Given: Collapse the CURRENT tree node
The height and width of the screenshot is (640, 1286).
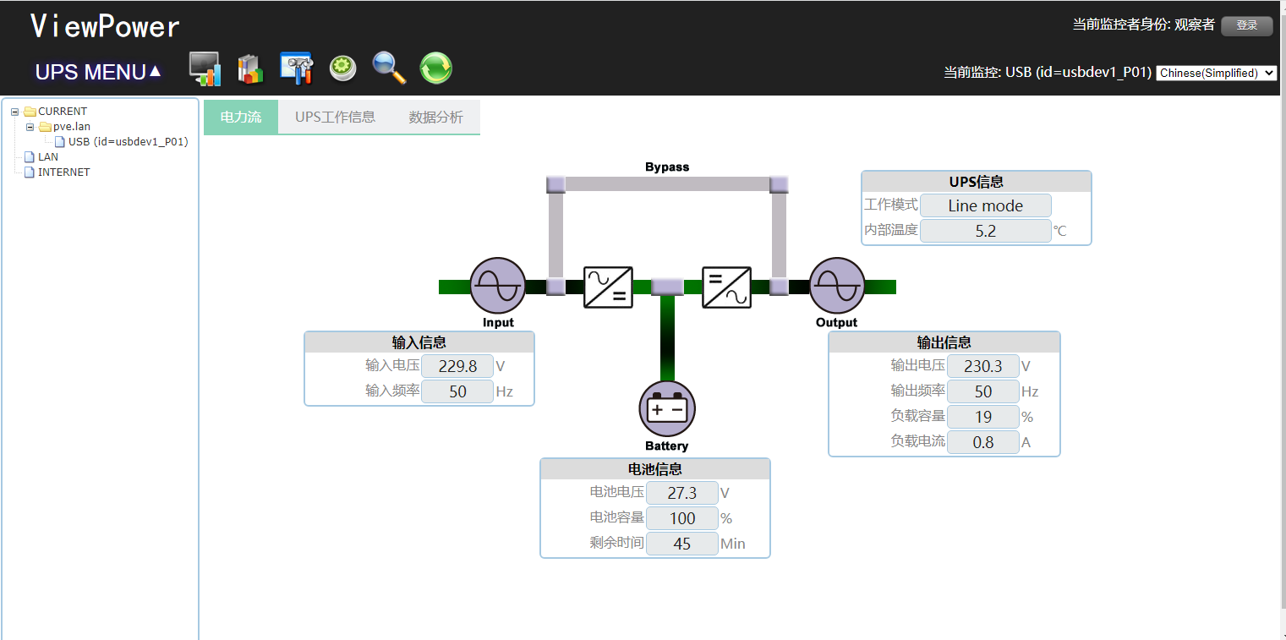Looking at the screenshot, I should [15, 112].
